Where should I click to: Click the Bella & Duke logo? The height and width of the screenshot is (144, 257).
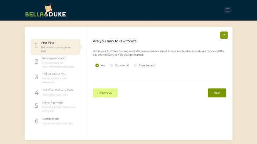point(46,10)
